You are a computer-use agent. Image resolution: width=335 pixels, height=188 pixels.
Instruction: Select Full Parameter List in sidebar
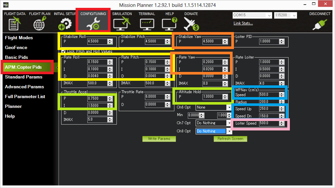click(x=25, y=96)
